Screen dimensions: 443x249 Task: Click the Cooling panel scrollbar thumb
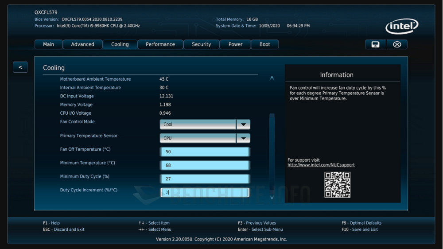(x=272, y=151)
